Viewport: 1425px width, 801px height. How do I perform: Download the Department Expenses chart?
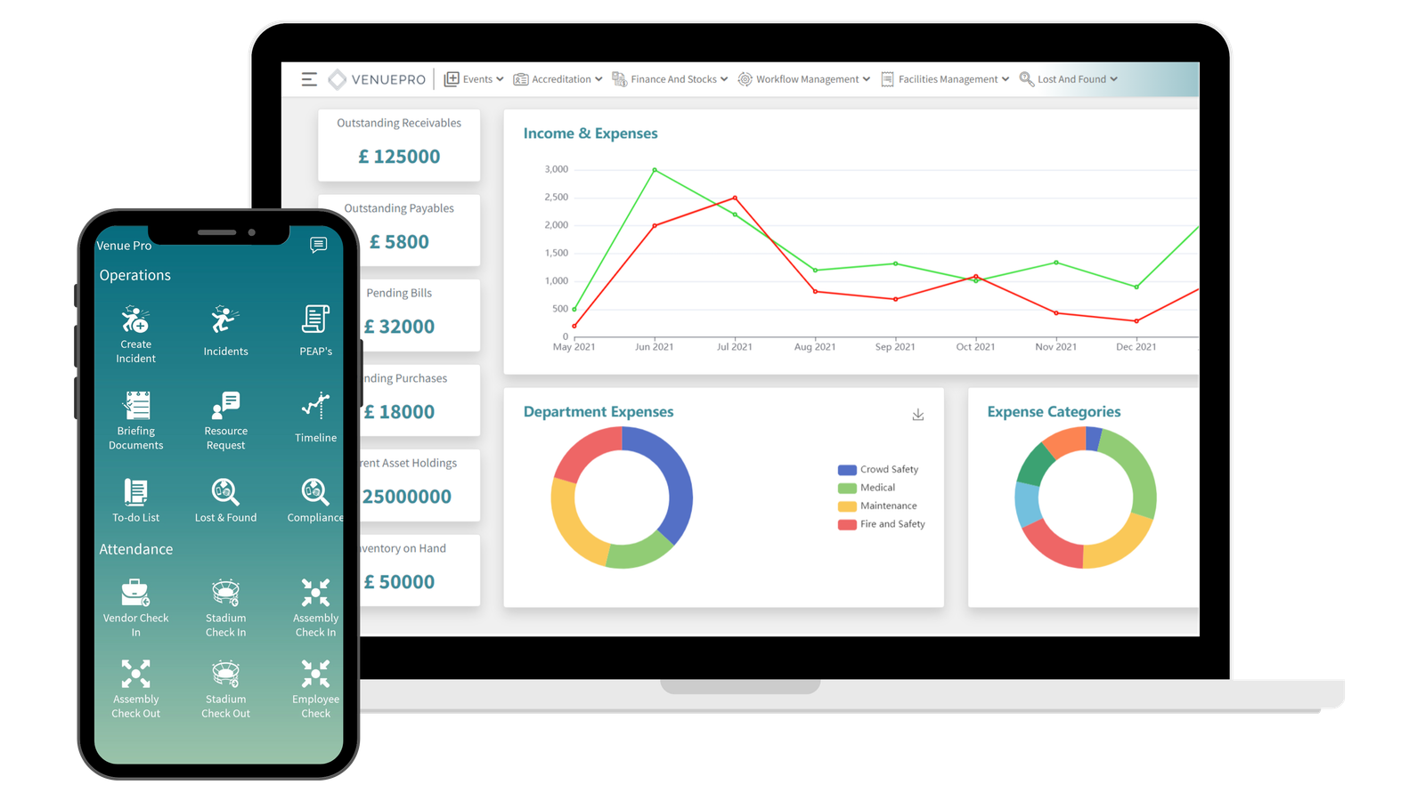coord(918,415)
